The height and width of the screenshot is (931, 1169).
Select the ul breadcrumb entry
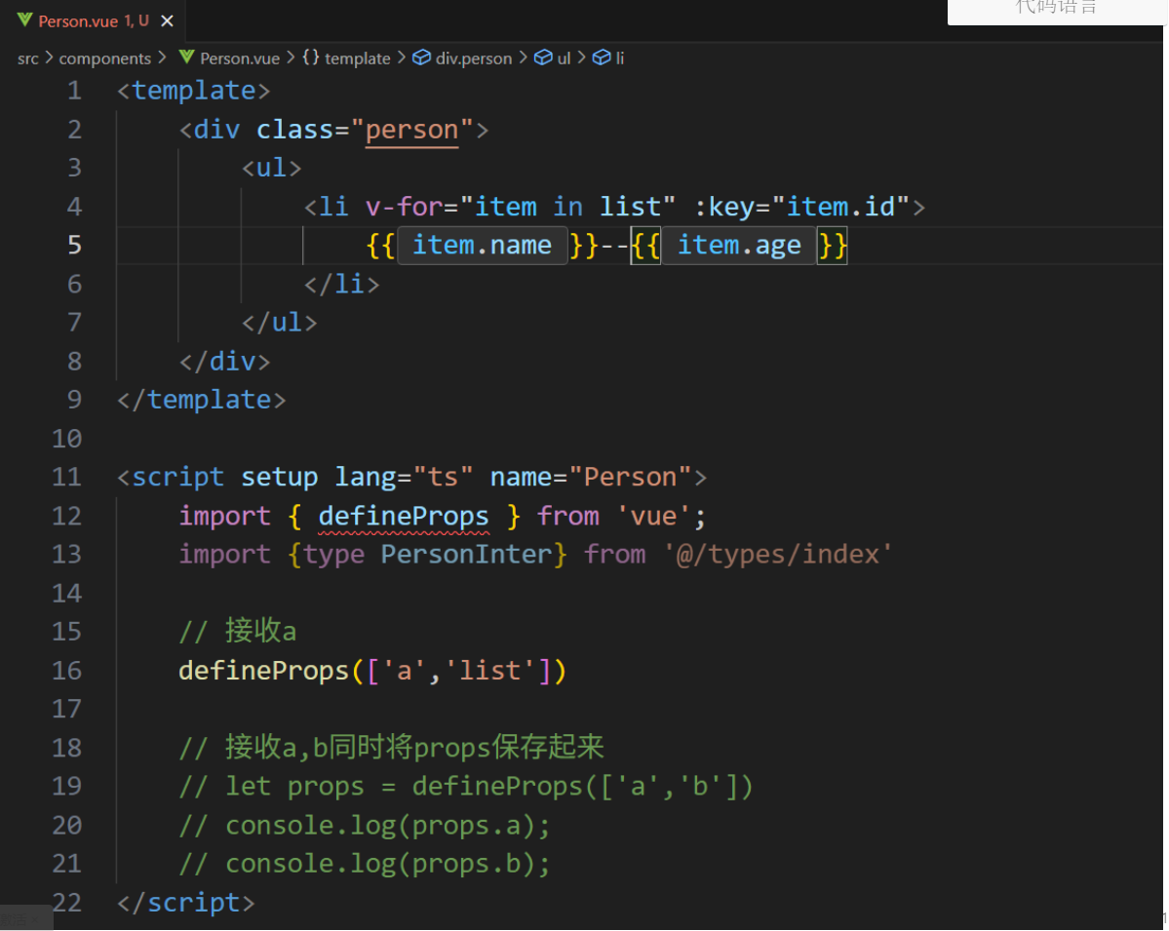pos(564,58)
